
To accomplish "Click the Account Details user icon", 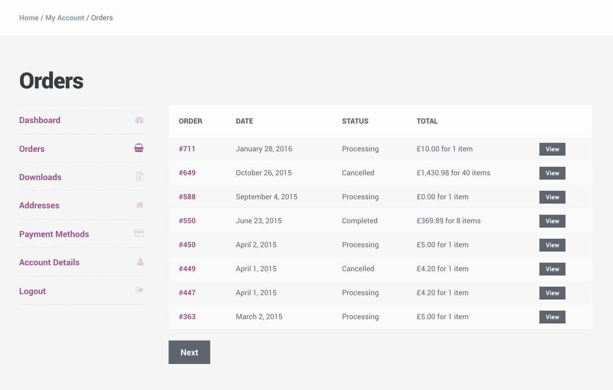I will [140, 262].
